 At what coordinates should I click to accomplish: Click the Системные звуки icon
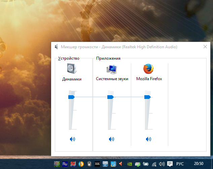point(112,69)
